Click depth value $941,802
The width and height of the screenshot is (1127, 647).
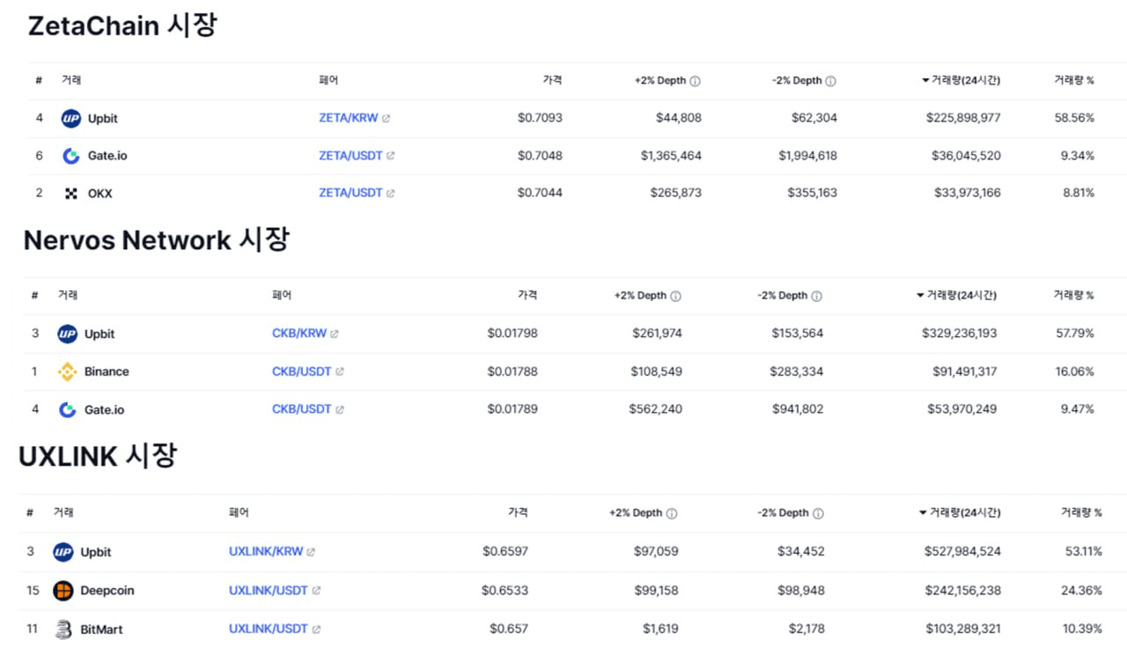(x=798, y=409)
